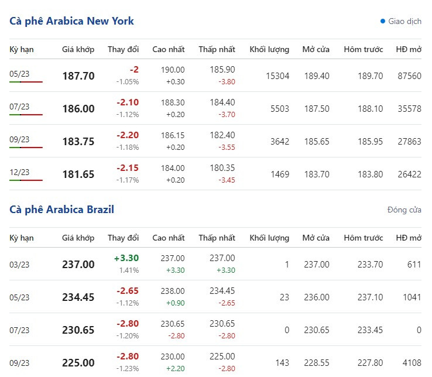Click the lowest price 180.35
This screenshot has width=432, height=377.
tap(222, 168)
